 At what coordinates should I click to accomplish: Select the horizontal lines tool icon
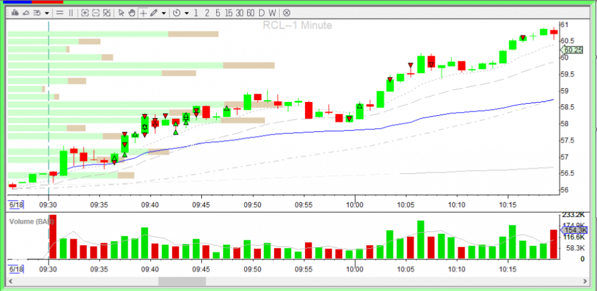point(60,13)
